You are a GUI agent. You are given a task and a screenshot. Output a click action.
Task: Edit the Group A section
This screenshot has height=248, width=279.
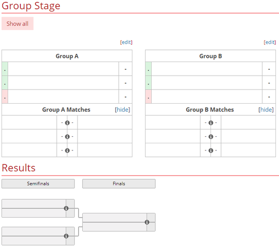(x=126, y=42)
